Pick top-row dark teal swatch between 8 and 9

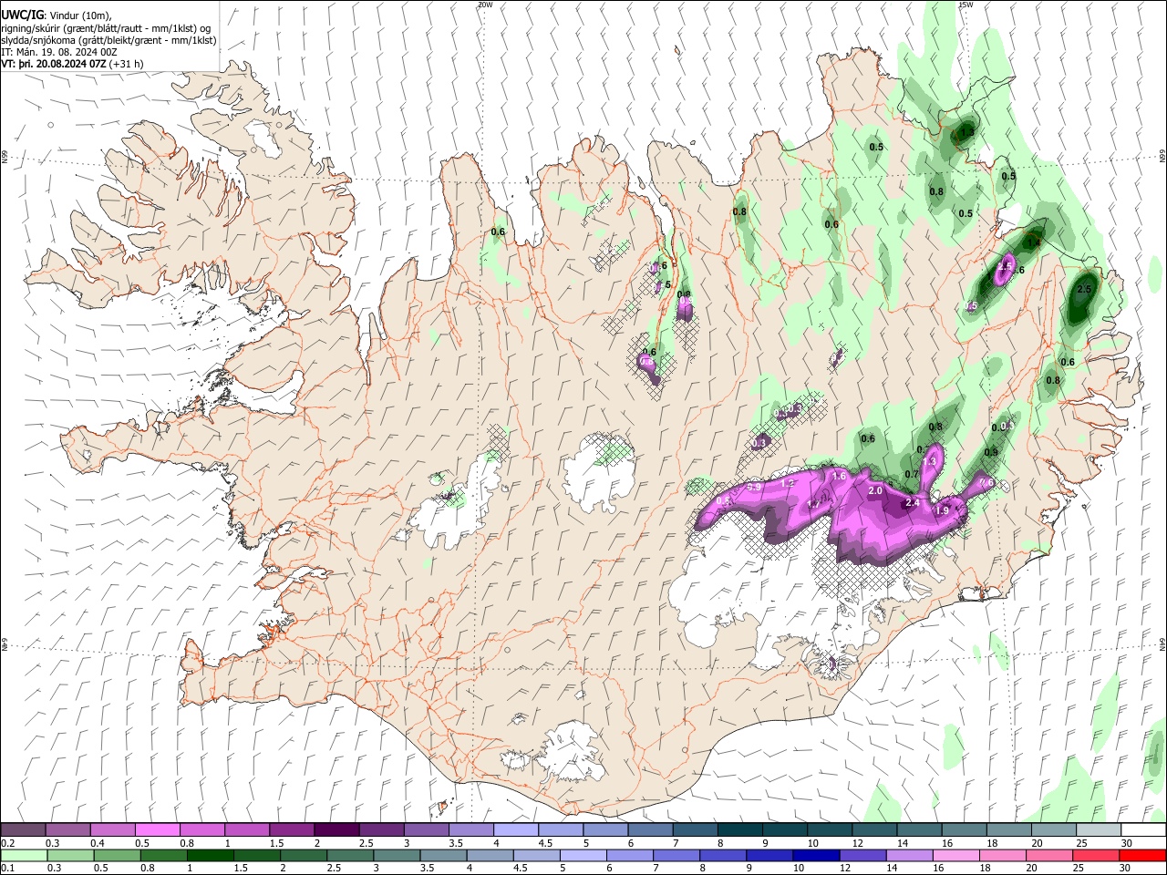(x=739, y=829)
